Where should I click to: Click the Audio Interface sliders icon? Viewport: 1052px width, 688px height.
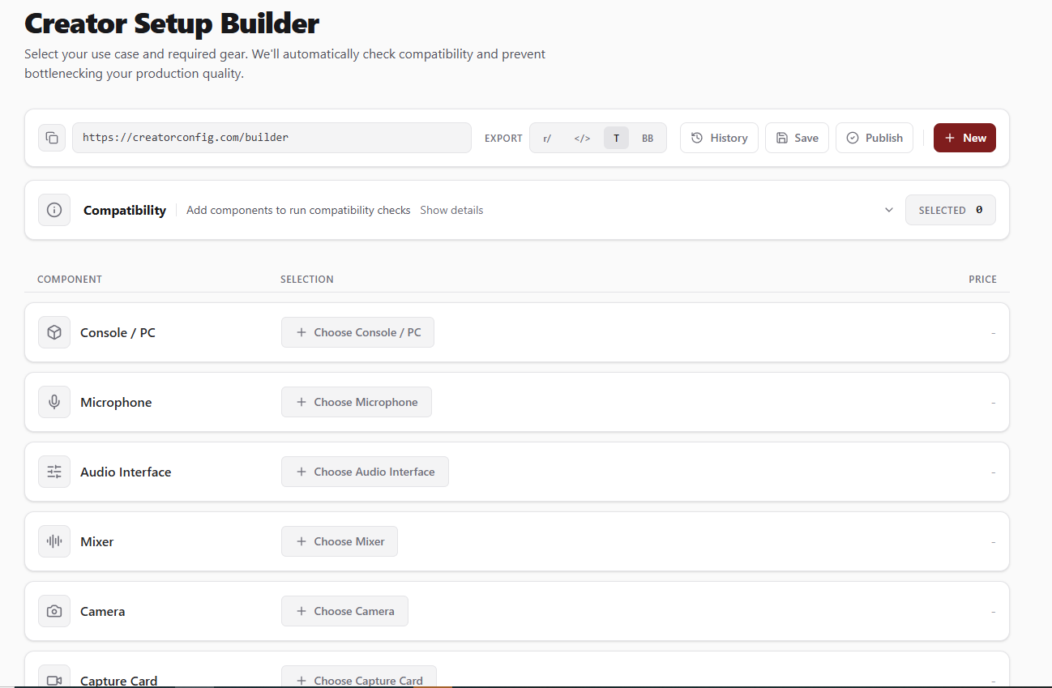(54, 472)
